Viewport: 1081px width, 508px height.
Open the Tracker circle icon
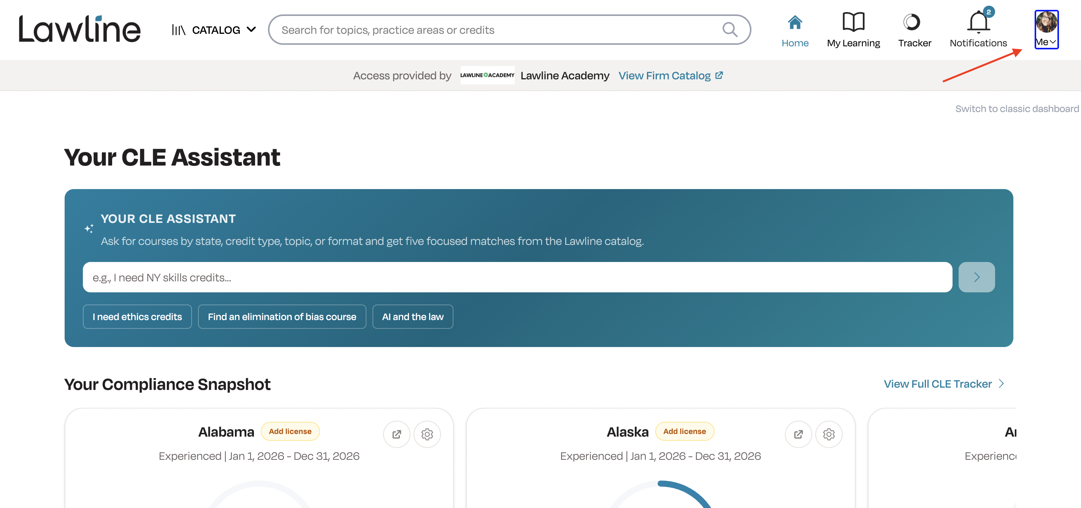click(911, 22)
